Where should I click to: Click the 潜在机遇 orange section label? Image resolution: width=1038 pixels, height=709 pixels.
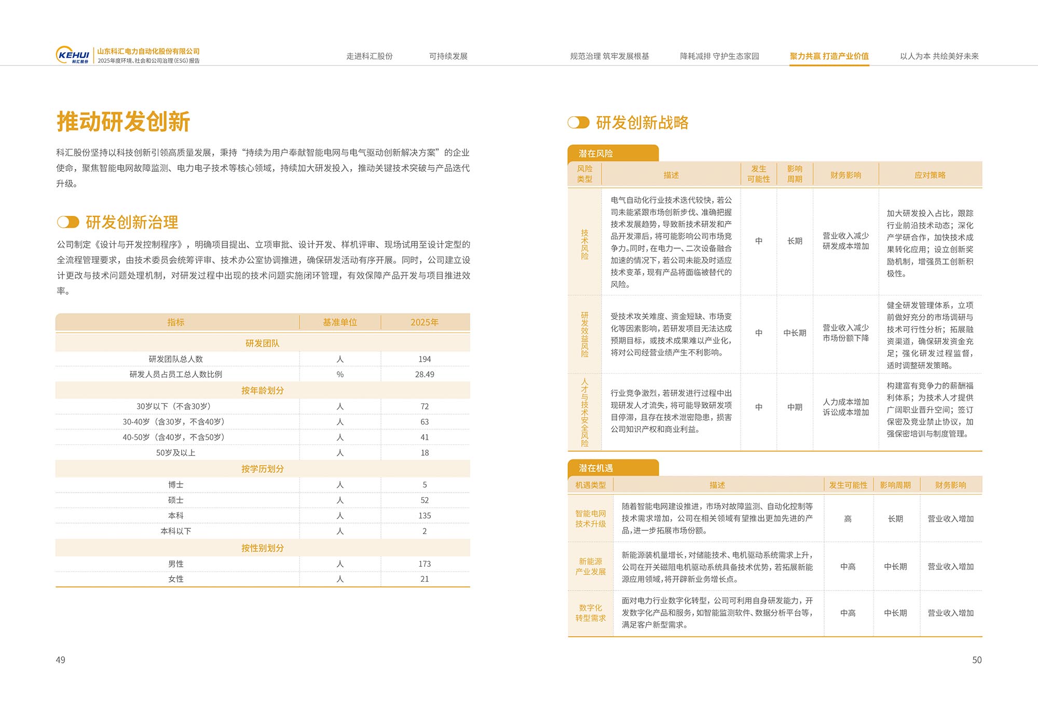596,468
